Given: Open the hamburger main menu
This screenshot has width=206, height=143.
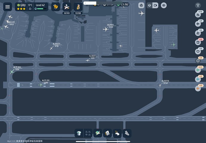Looking at the screenshot, I should 7,7.
